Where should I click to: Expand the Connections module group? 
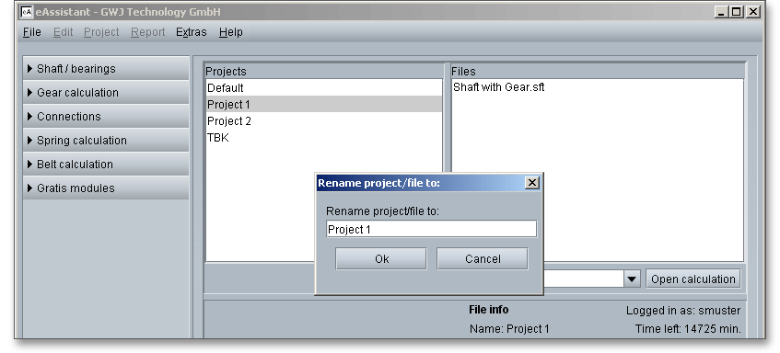click(x=106, y=116)
